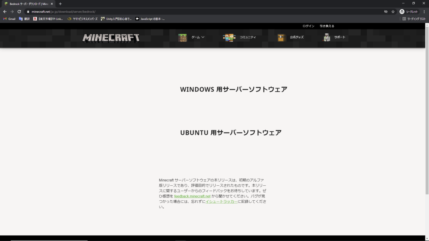Open the Chrome three-dot menu
This screenshot has width=429, height=241.
click(424, 12)
